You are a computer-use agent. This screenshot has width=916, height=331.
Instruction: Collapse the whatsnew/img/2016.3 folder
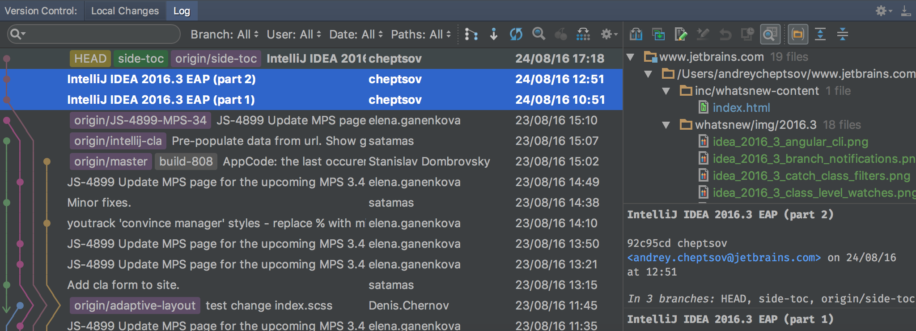click(666, 125)
